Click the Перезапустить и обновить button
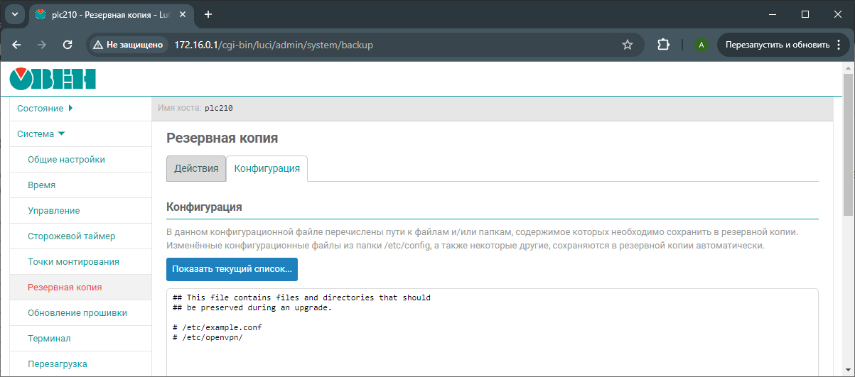855x377 pixels. [778, 45]
